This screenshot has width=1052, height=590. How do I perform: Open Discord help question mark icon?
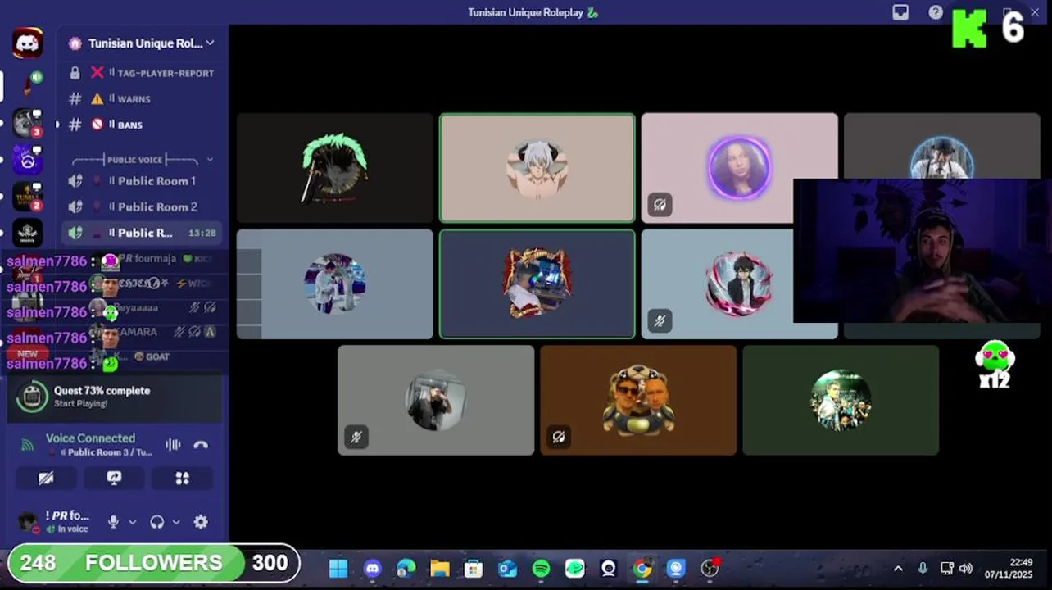[936, 12]
